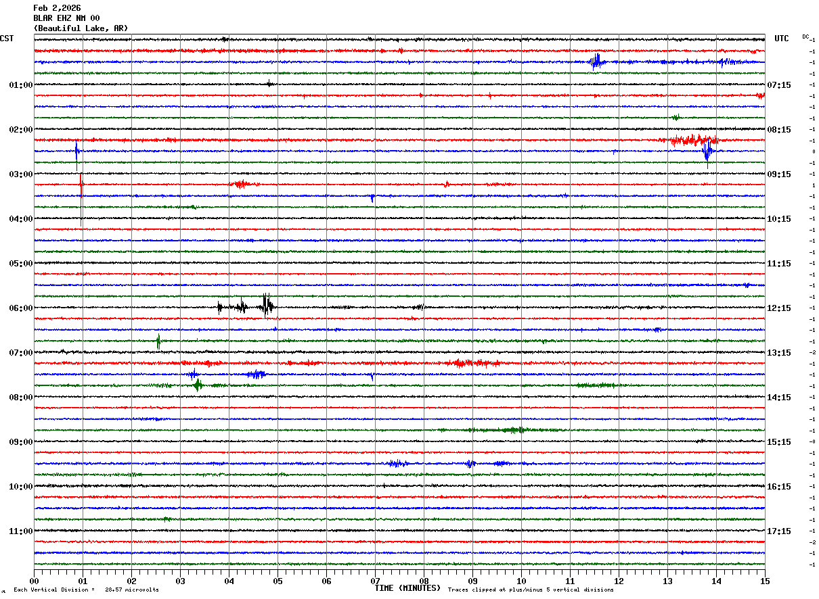
Task: Select the '10:00' CST hour label
Action: pos(21,487)
